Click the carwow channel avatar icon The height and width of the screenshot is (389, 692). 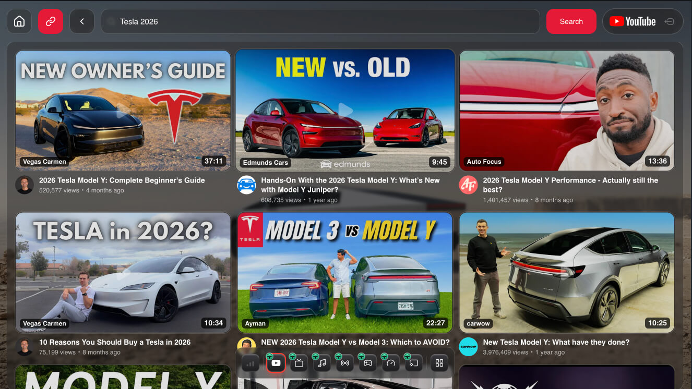click(x=468, y=347)
